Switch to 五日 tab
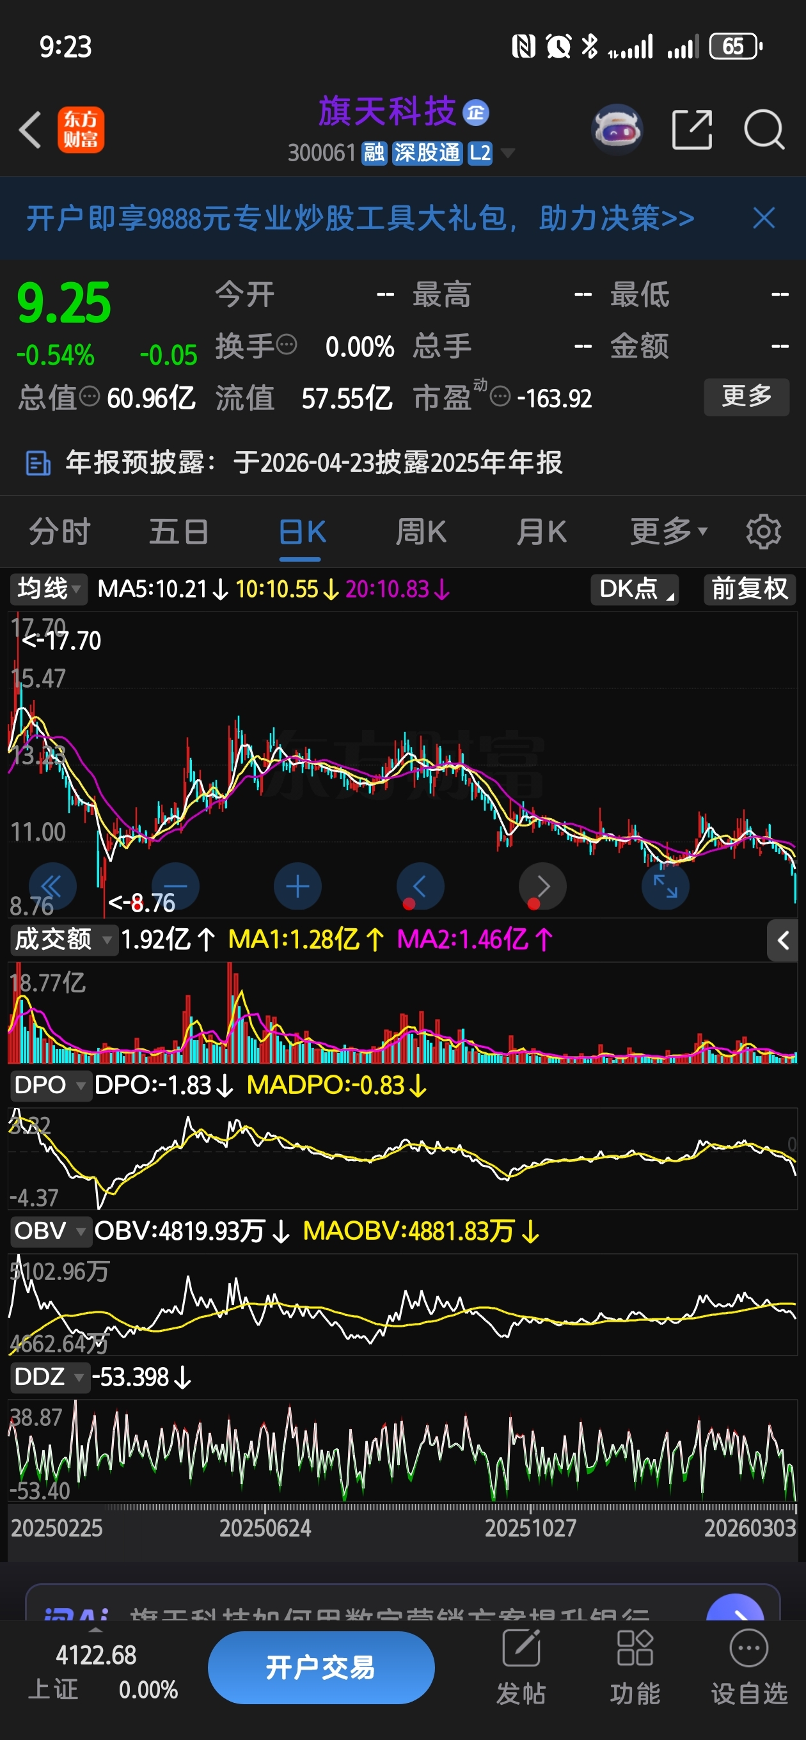 click(x=179, y=532)
